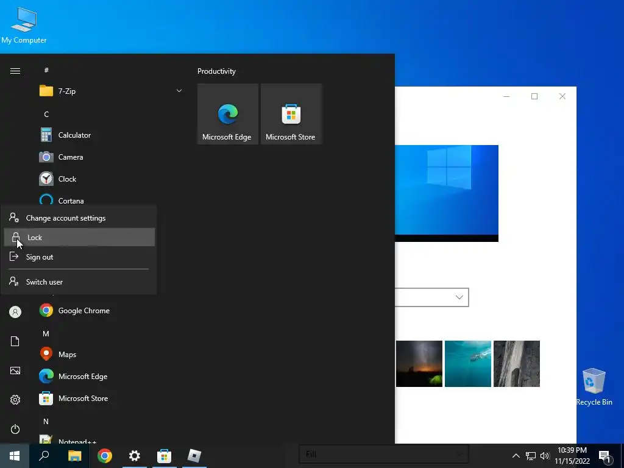Click the M letter header
Screen dimensions: 624x468
click(x=46, y=334)
